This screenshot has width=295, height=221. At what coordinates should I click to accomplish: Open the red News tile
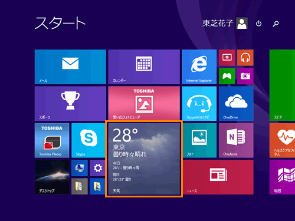[x=218, y=177]
